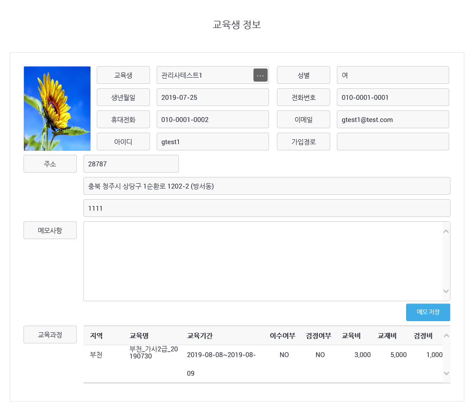Click the 검정여부 column header

click(x=318, y=336)
